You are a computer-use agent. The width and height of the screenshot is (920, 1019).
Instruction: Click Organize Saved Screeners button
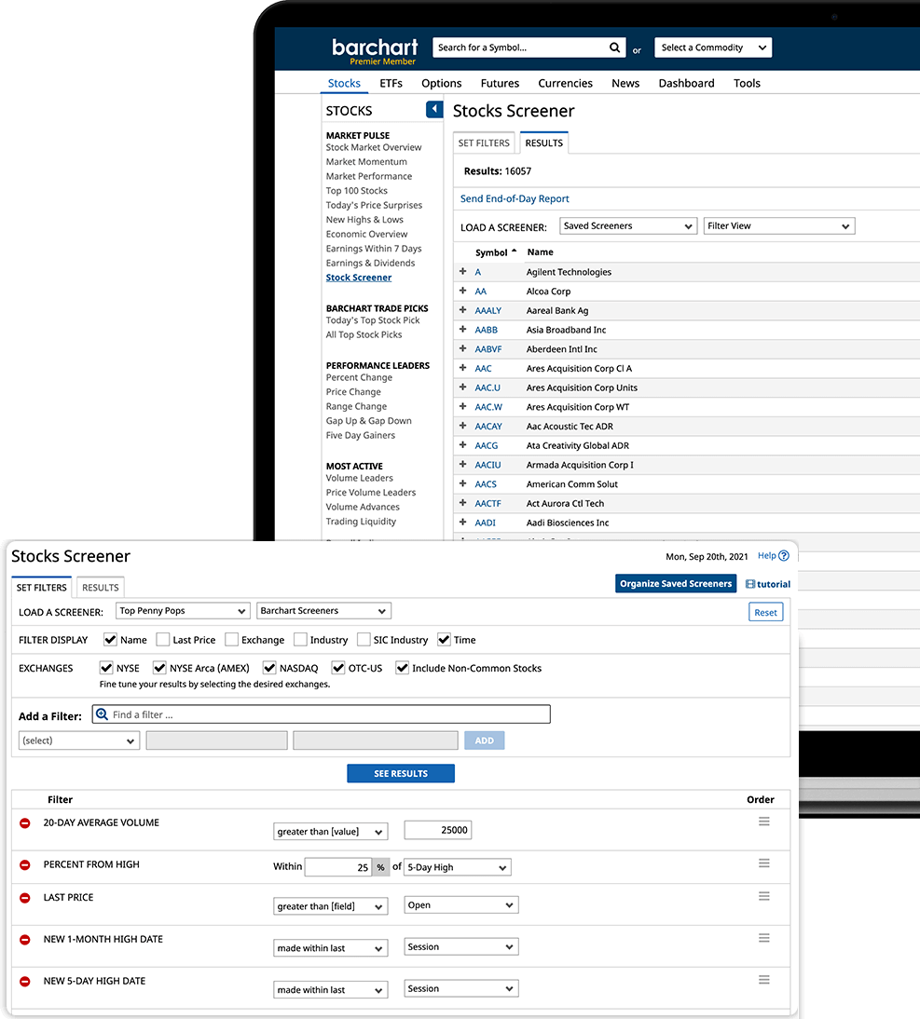point(676,584)
